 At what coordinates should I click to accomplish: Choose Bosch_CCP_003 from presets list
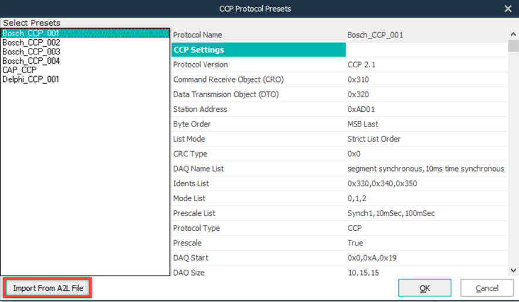30,52
